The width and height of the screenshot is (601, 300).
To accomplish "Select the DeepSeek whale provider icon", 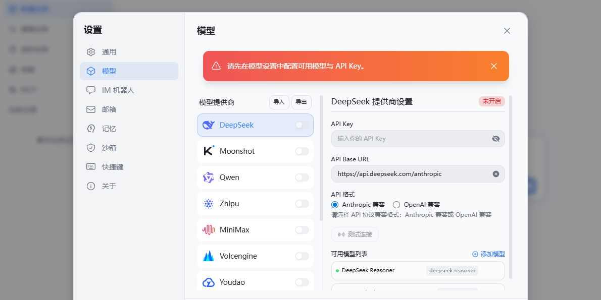I will coord(209,125).
